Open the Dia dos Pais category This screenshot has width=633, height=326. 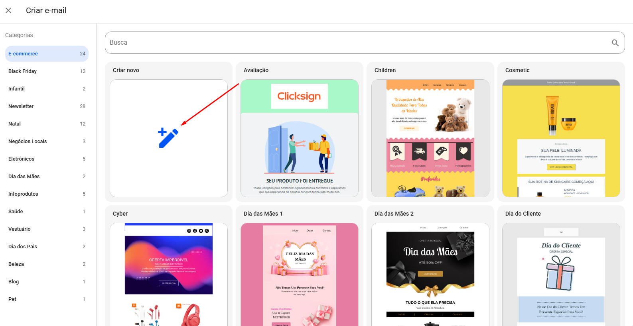[47, 247]
